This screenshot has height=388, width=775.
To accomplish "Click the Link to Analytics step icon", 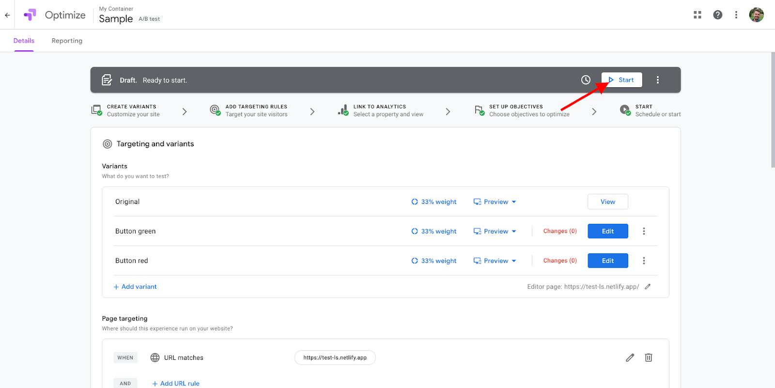I will coord(343,110).
